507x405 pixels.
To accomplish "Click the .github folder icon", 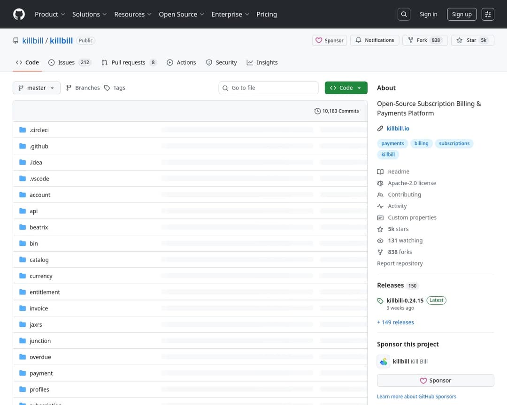I will [x=23, y=146].
